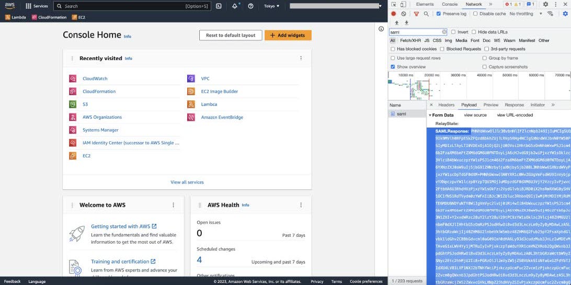Open the CloudFormation favorite in bookmarks bar
Image resolution: width=571 pixels, height=285 pixels.
pos(49,17)
